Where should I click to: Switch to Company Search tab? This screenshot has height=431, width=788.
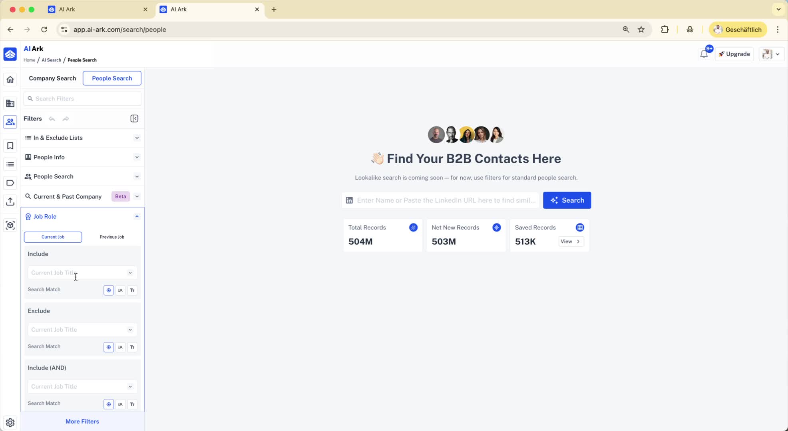click(52, 78)
